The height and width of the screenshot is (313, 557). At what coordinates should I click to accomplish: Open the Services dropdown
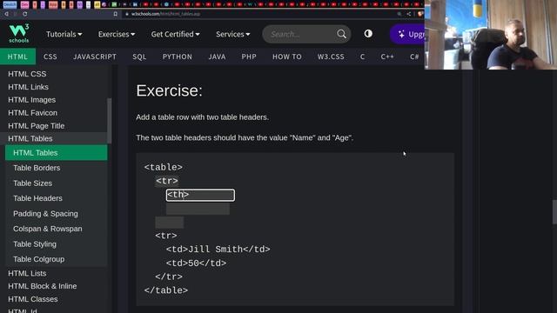pos(233,34)
